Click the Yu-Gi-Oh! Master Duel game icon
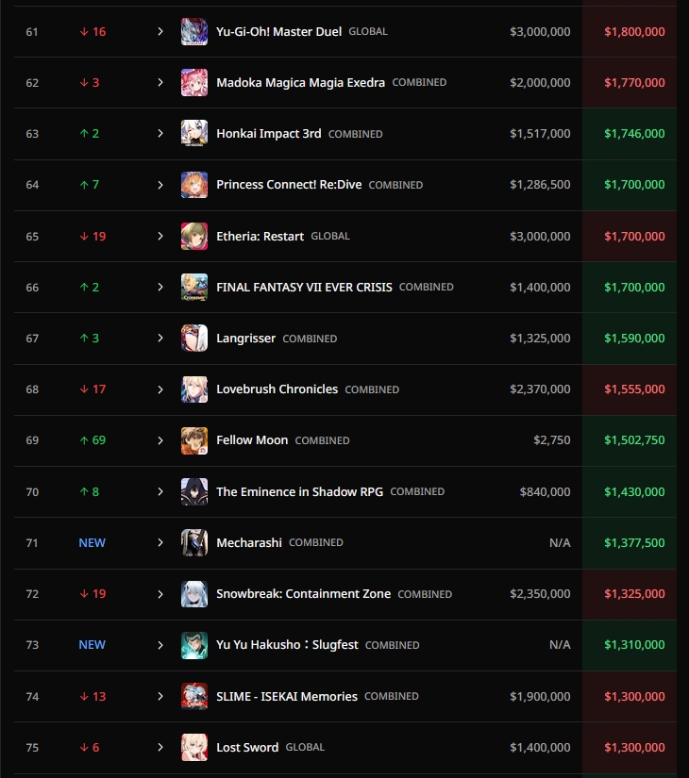Viewport: 689px width, 778px height. [x=194, y=32]
